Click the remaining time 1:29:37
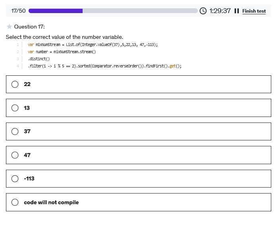This screenshot has height=228, width=280. tap(220, 11)
